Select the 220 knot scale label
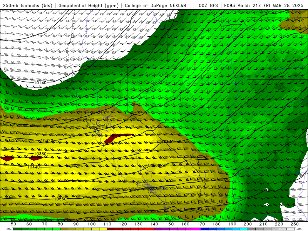Image resolution: width=308 pixels, height=231 pixels. [x=279, y=224]
